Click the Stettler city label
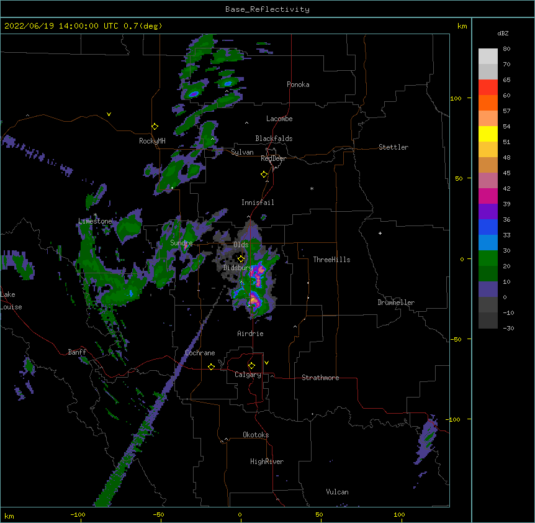Screen dimensions: 535x523 coord(393,147)
